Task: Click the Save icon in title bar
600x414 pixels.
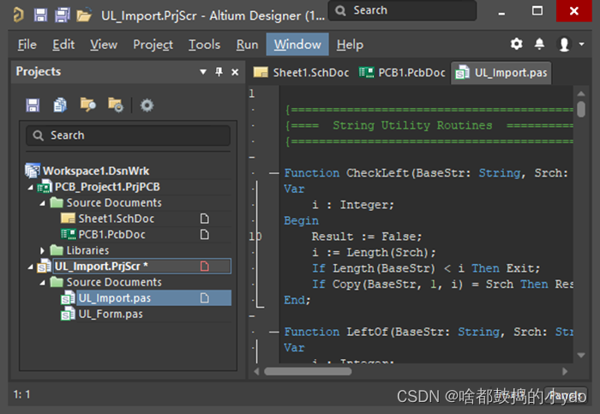Action: point(40,15)
